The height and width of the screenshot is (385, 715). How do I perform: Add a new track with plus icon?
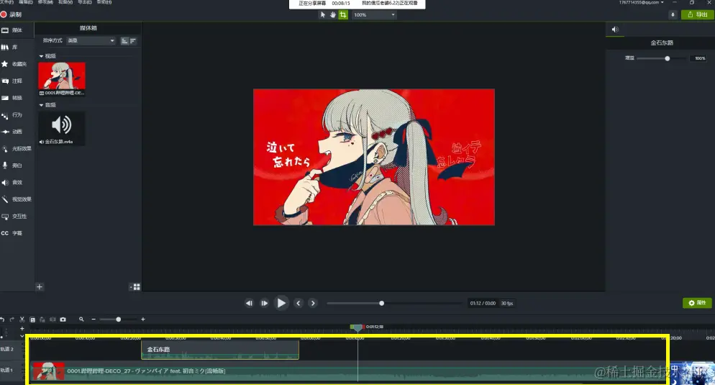click(22, 328)
